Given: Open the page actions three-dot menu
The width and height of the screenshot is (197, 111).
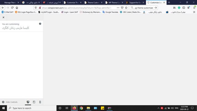Looking at the screenshot, I should 118,8.
